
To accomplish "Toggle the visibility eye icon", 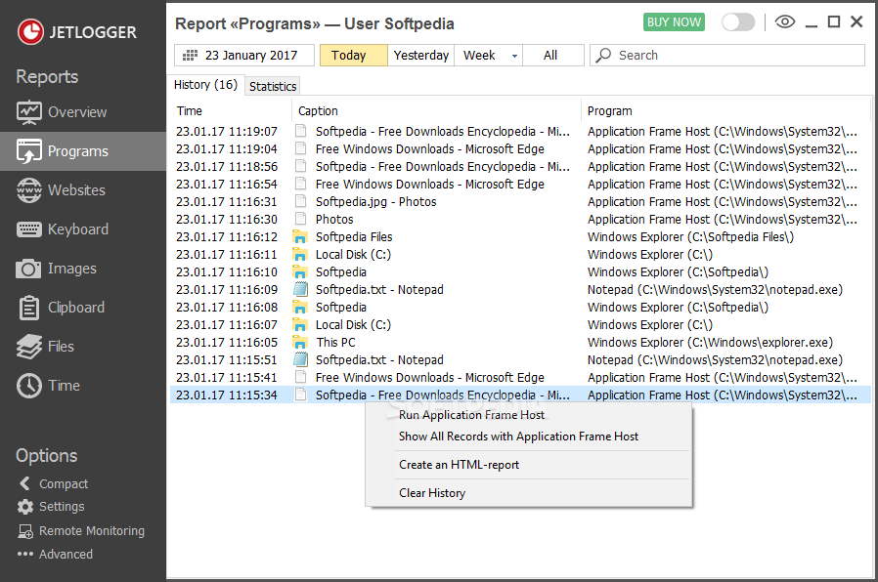I will 784,22.
